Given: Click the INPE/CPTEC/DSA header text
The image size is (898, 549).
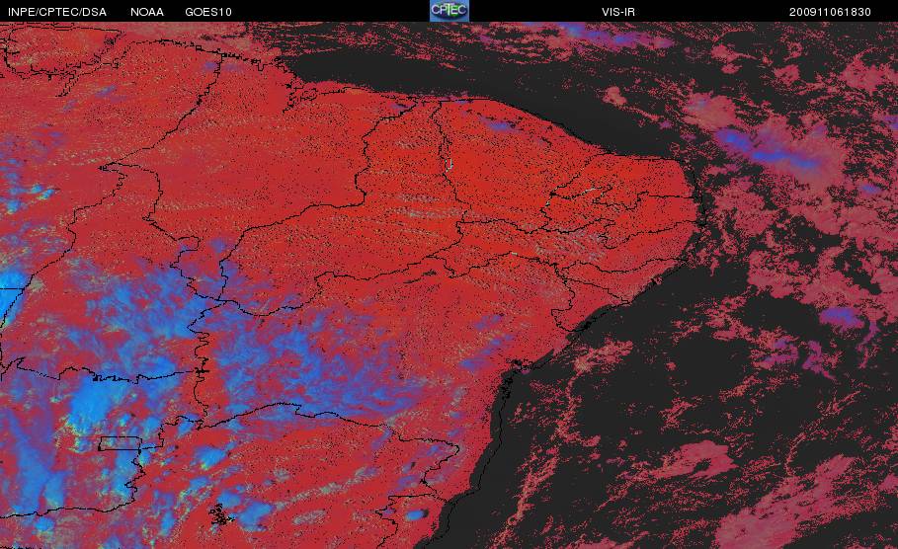Looking at the screenshot, I should [57, 12].
